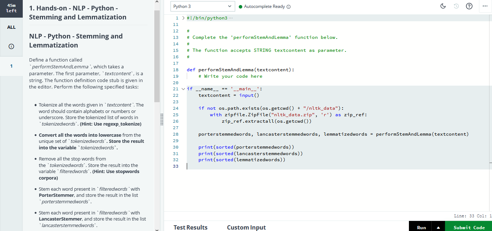This screenshot has height=231, width=492.
Task: Open the Python 3 language dropdown
Action: coord(202,6)
